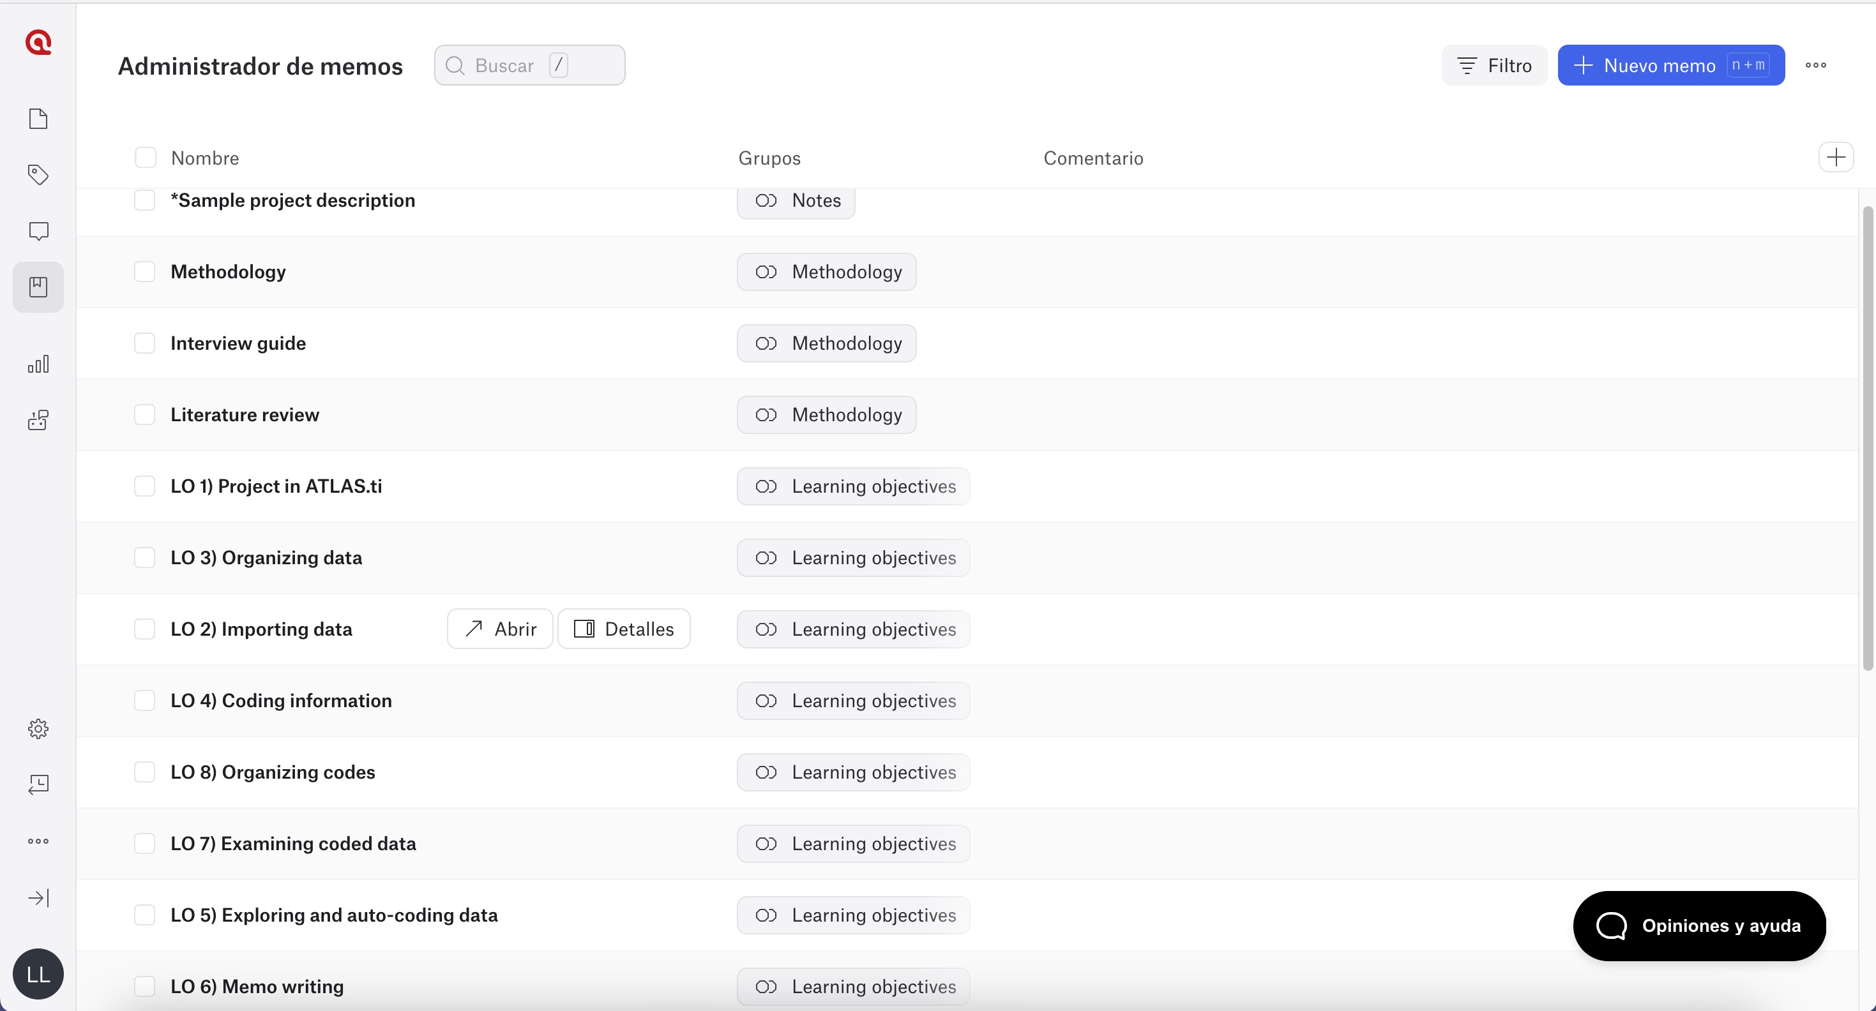This screenshot has width=1876, height=1011.
Task: Check the *Sample project description row
Action: click(x=145, y=200)
